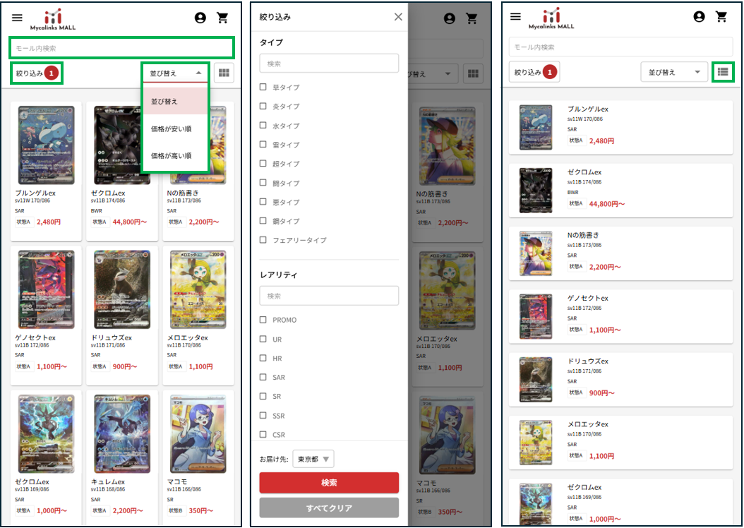Collapse the open 並び替え dropdown in left screen
The width and height of the screenshot is (744, 528).
(176, 73)
